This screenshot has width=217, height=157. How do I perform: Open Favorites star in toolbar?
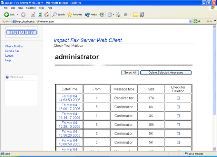click(x=69, y=14)
